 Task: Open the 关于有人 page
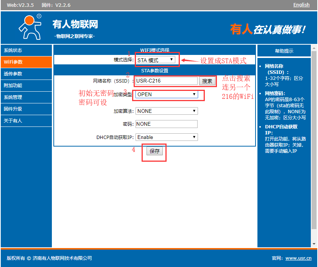click(x=26, y=121)
